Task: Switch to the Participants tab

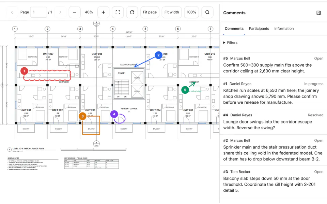Action: pyautogui.click(x=259, y=29)
